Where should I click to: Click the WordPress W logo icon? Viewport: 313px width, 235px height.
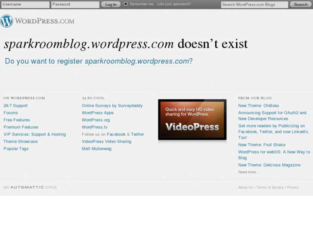[x=6, y=21]
